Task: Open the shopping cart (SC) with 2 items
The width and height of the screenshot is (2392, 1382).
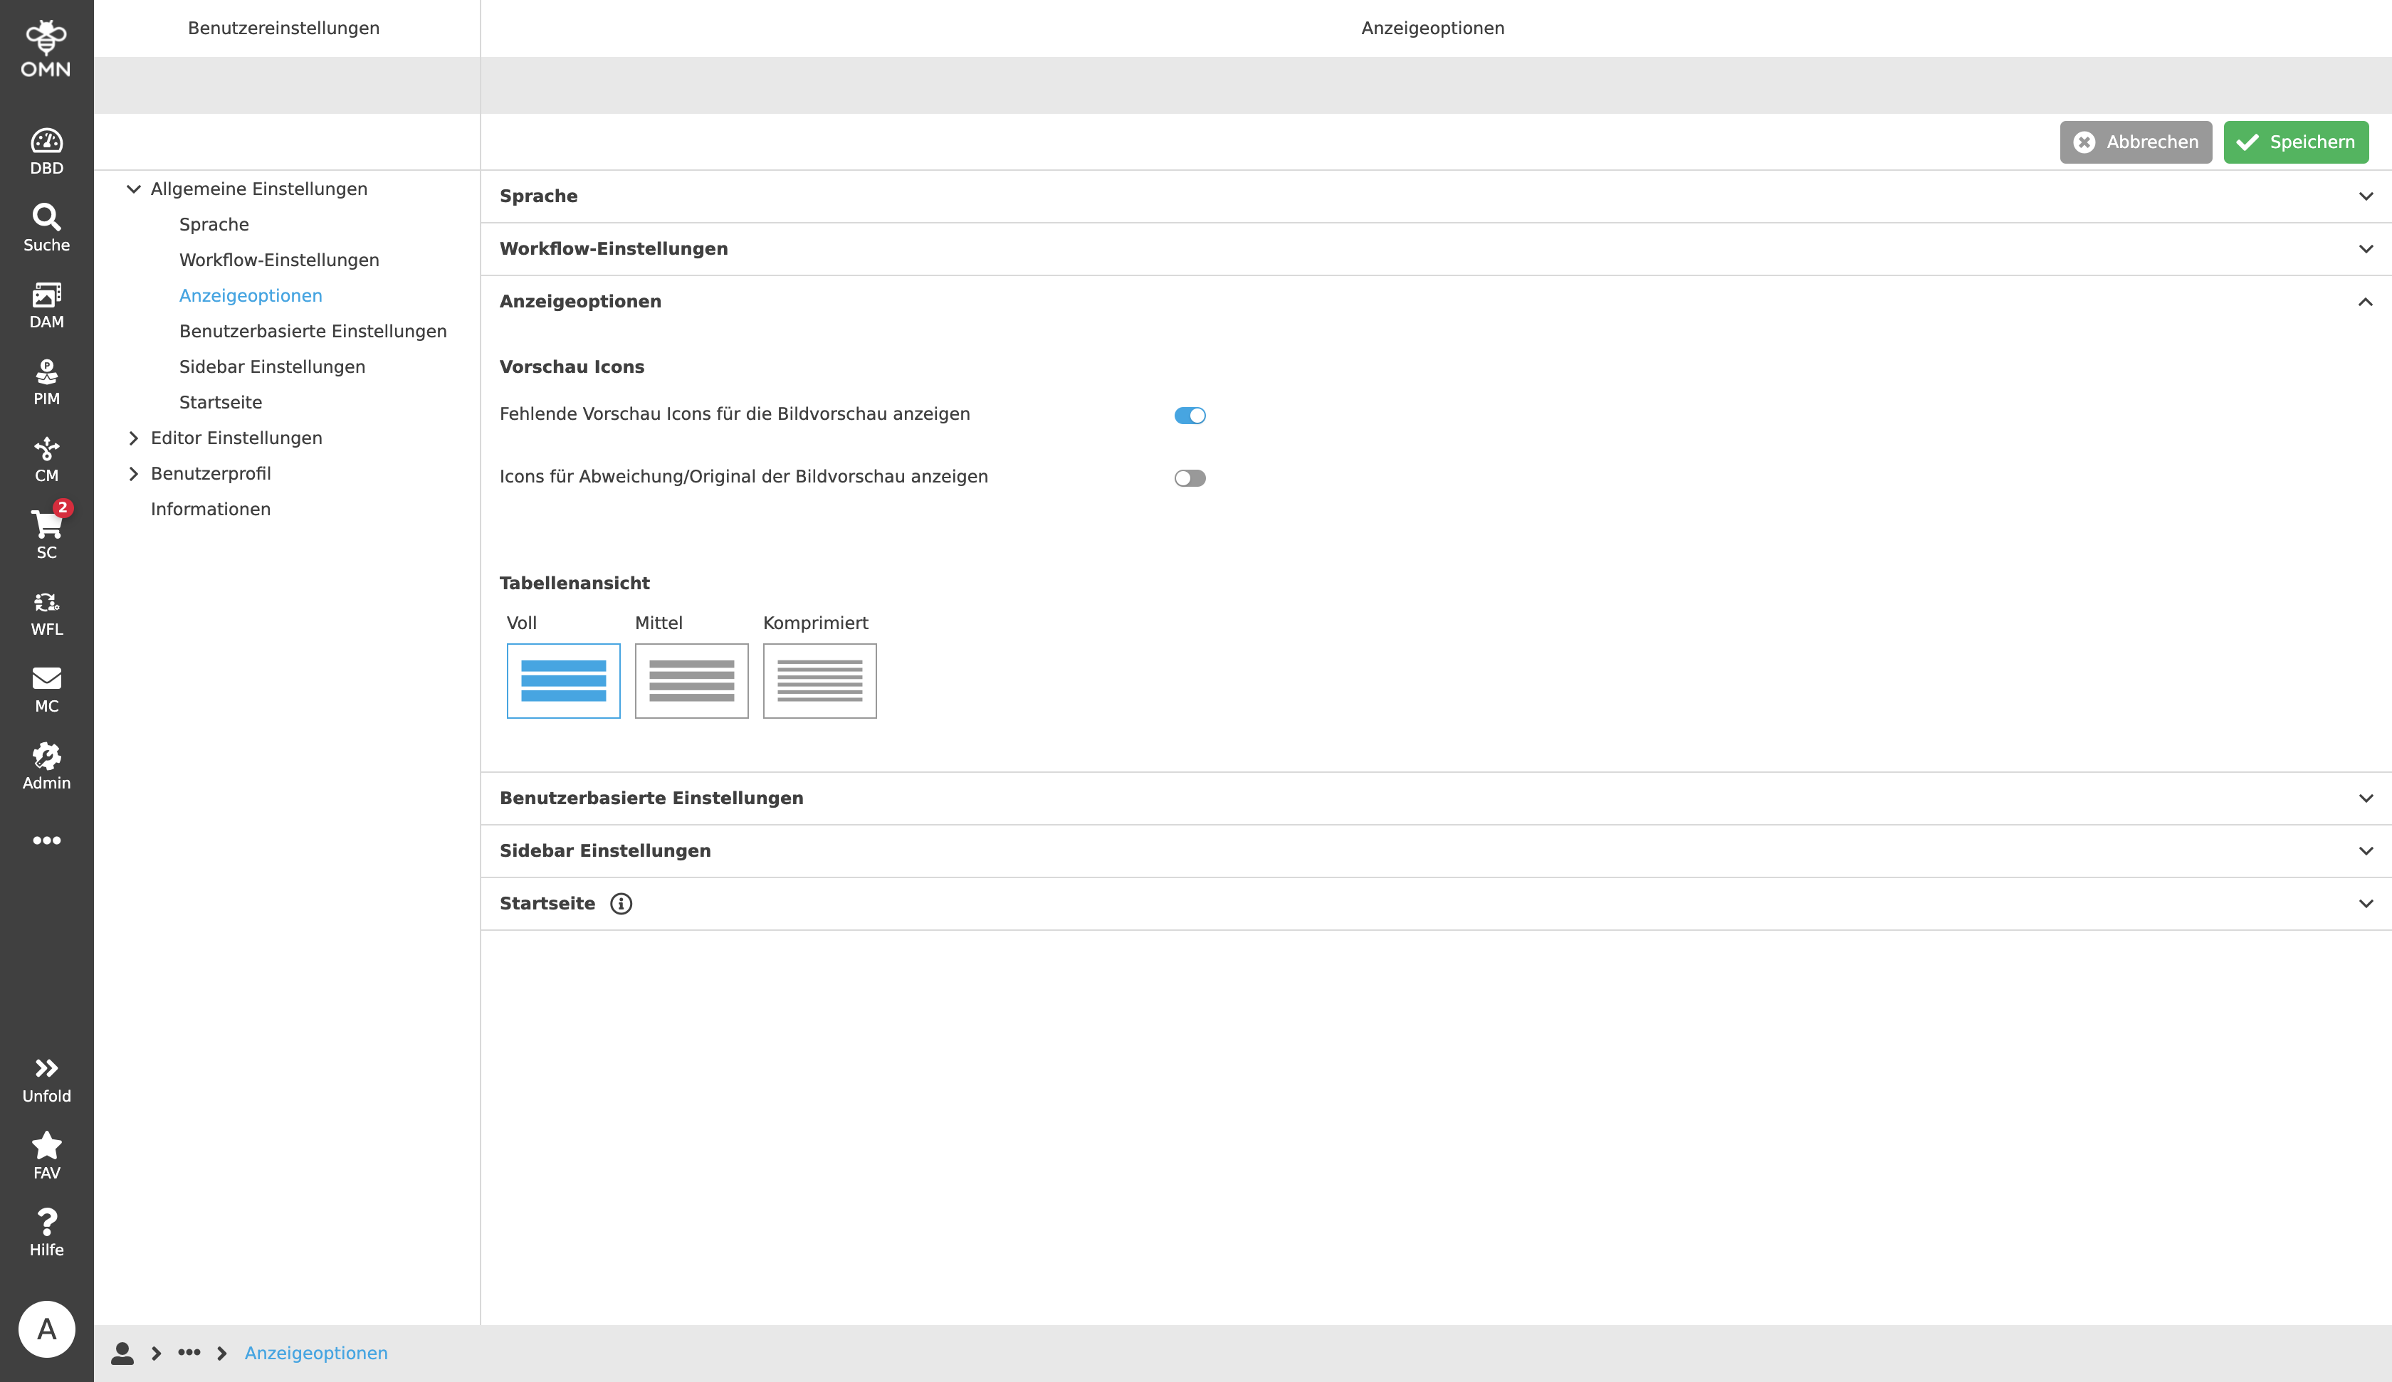Action: (46, 534)
